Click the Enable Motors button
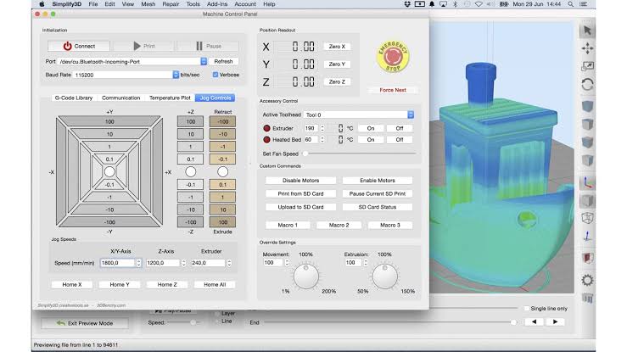The height and width of the screenshot is (352, 627). click(x=378, y=181)
